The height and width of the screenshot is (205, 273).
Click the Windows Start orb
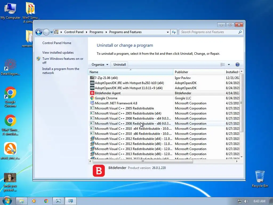[x=7, y=201]
